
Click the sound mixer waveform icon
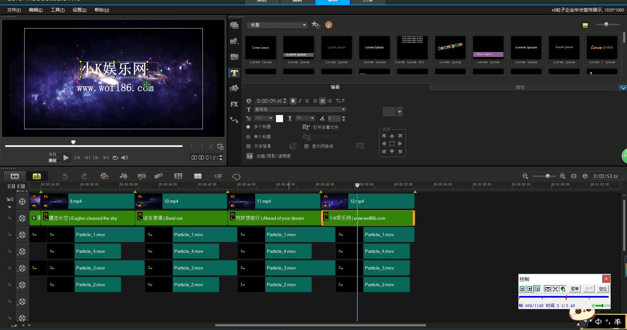[124, 176]
